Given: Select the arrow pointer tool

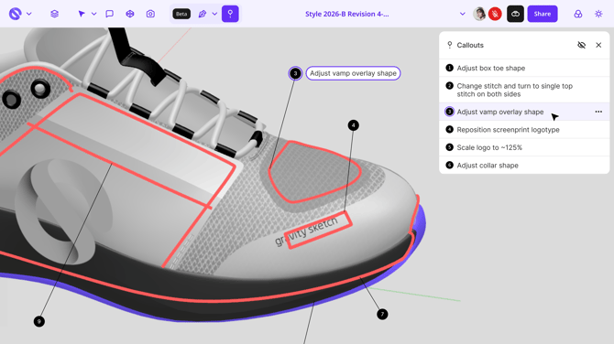Looking at the screenshot, I should coord(82,14).
